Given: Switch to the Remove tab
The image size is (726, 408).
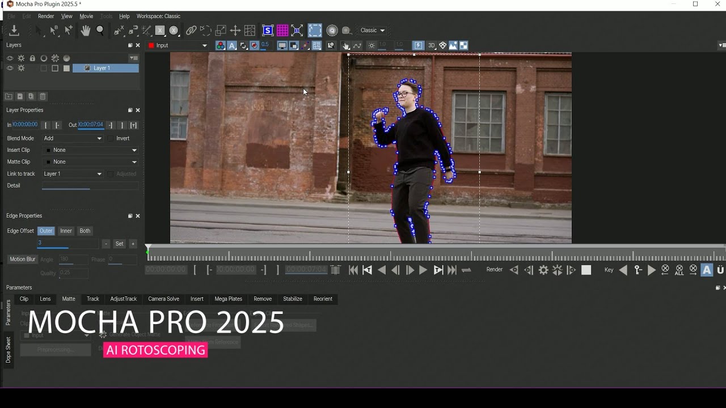Looking at the screenshot, I should point(263,299).
